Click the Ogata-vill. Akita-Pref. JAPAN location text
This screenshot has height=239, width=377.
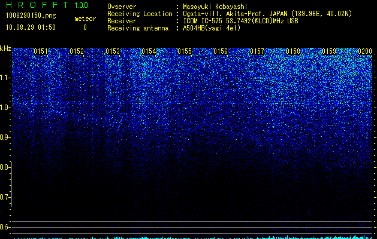267,14
